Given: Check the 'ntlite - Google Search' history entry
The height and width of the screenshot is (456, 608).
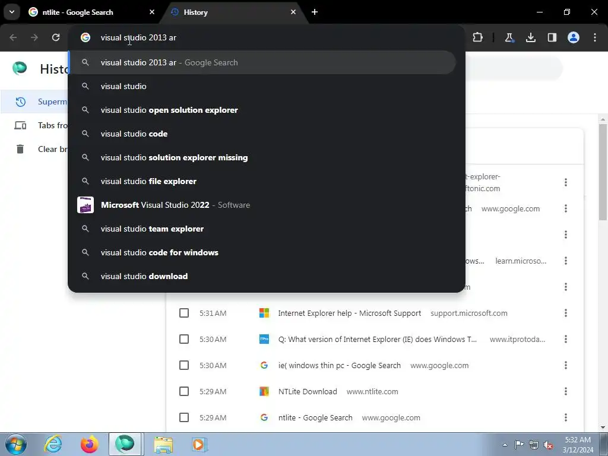Looking at the screenshot, I should [184, 417].
